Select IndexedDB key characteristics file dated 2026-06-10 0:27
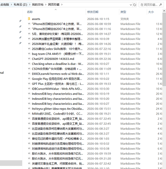This screenshot has width=166, height=169. click(58, 104)
